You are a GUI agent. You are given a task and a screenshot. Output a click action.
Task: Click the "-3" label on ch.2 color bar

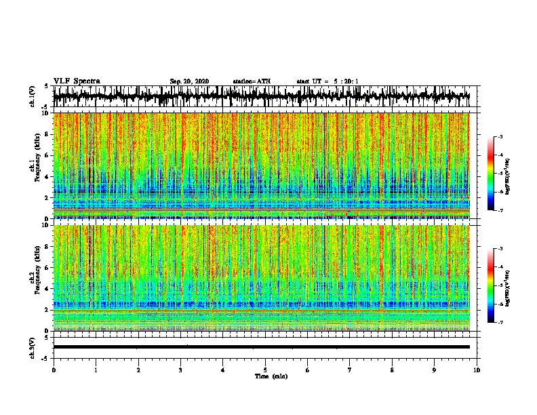tap(500, 249)
